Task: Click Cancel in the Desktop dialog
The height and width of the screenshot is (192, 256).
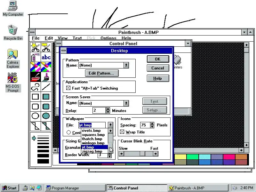Action: 158,68
